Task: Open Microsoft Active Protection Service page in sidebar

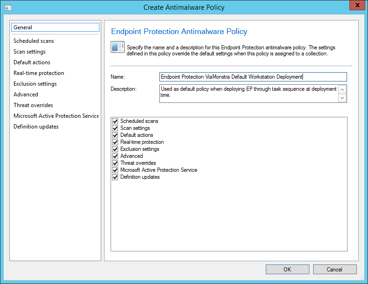Action: point(56,116)
